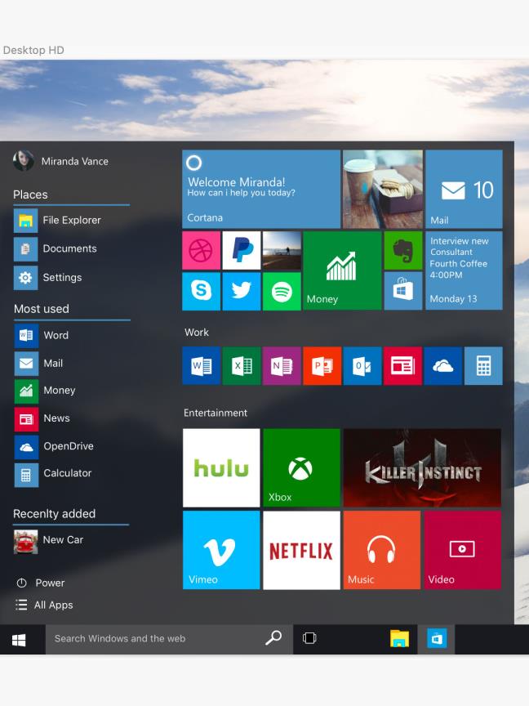Image resolution: width=529 pixels, height=706 pixels.
Task: Open the Calculator tile in Work group
Action: [x=483, y=365]
